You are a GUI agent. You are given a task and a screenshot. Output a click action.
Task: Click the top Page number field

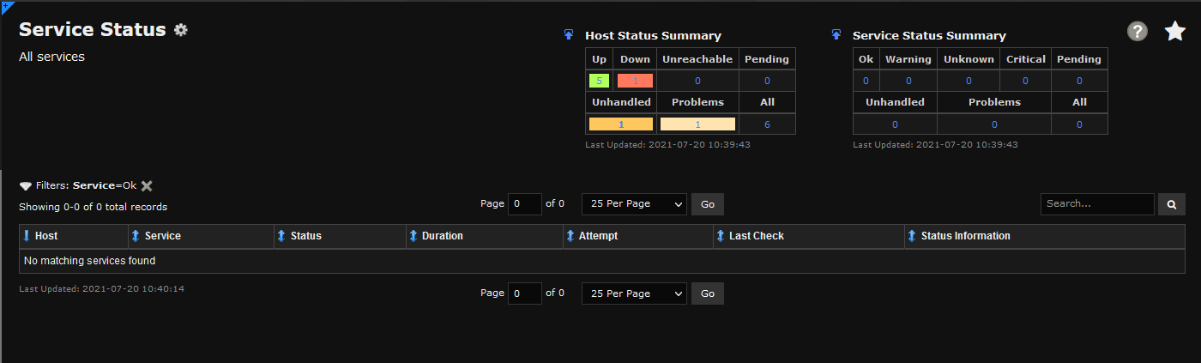click(x=524, y=204)
